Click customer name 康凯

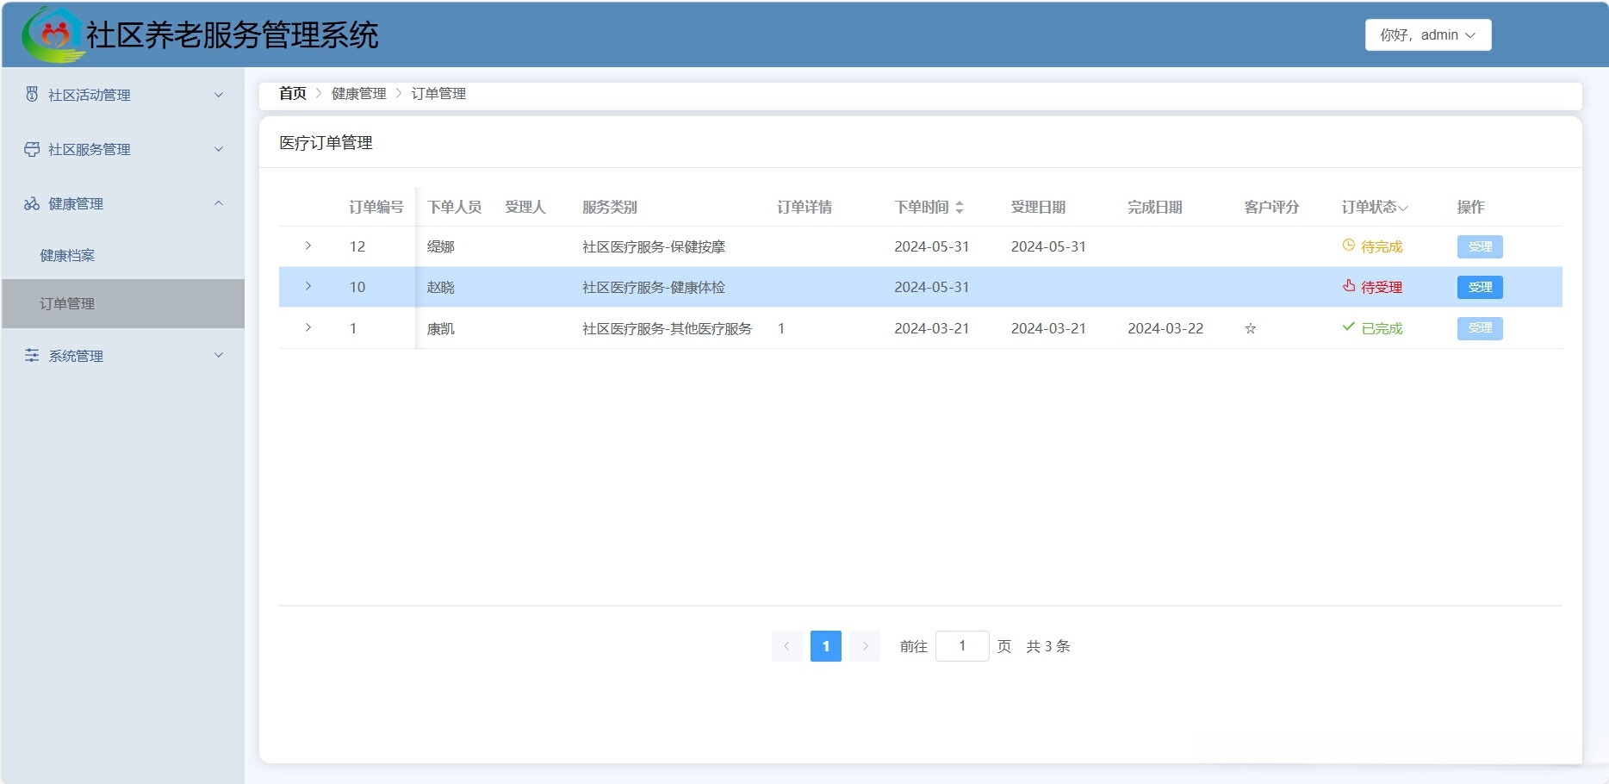tap(441, 328)
